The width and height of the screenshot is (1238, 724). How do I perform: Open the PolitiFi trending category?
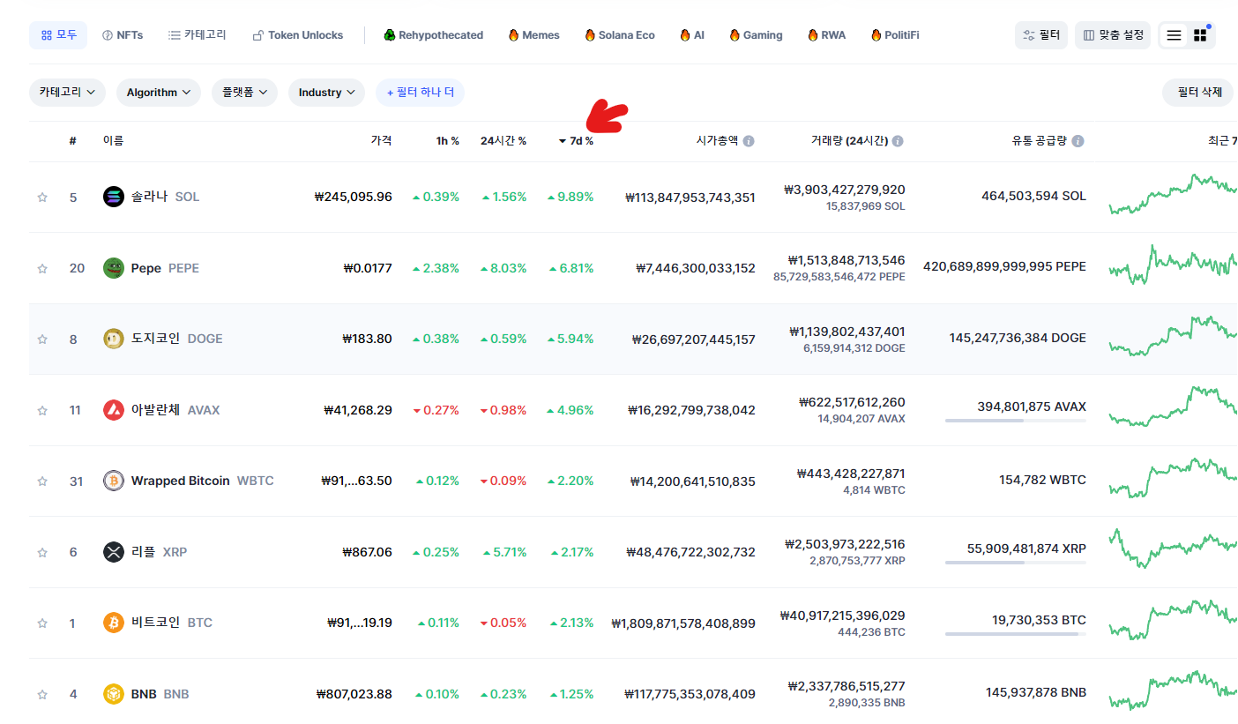coord(894,35)
